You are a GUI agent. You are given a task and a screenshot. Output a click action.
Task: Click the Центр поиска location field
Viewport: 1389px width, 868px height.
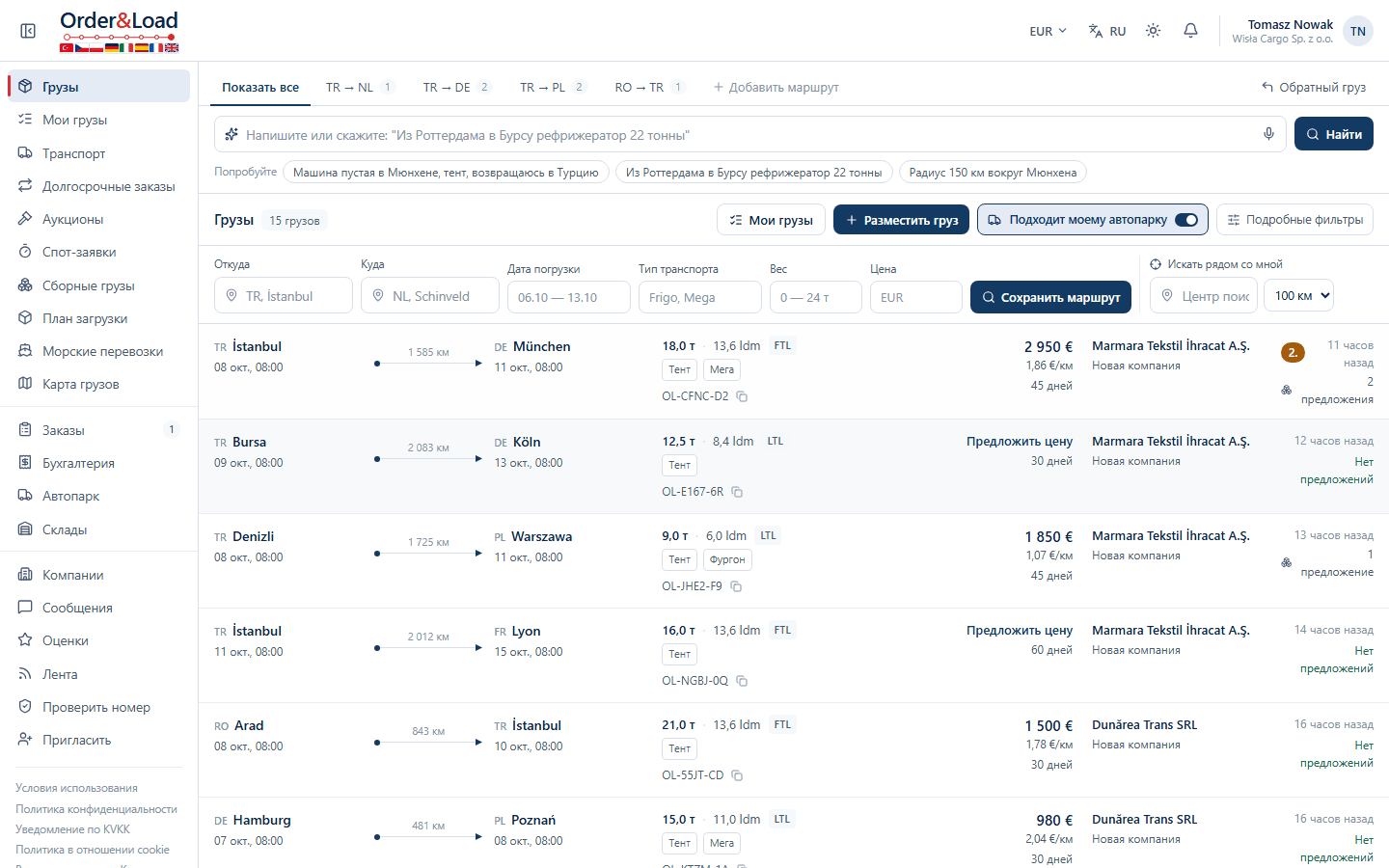pos(1204,296)
